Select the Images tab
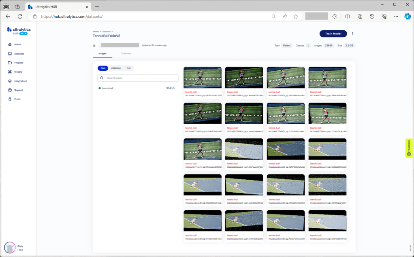414x257 pixels. (x=102, y=53)
